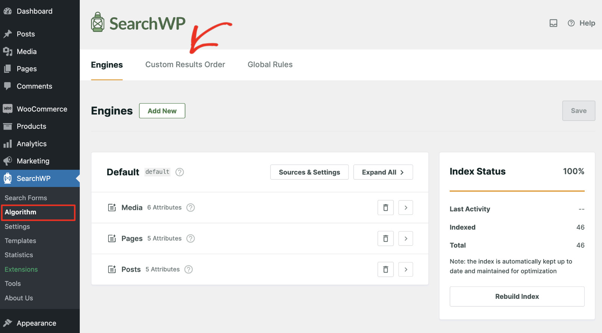Open the SearchWP Settings submenu item
This screenshot has height=333, width=602.
point(17,227)
